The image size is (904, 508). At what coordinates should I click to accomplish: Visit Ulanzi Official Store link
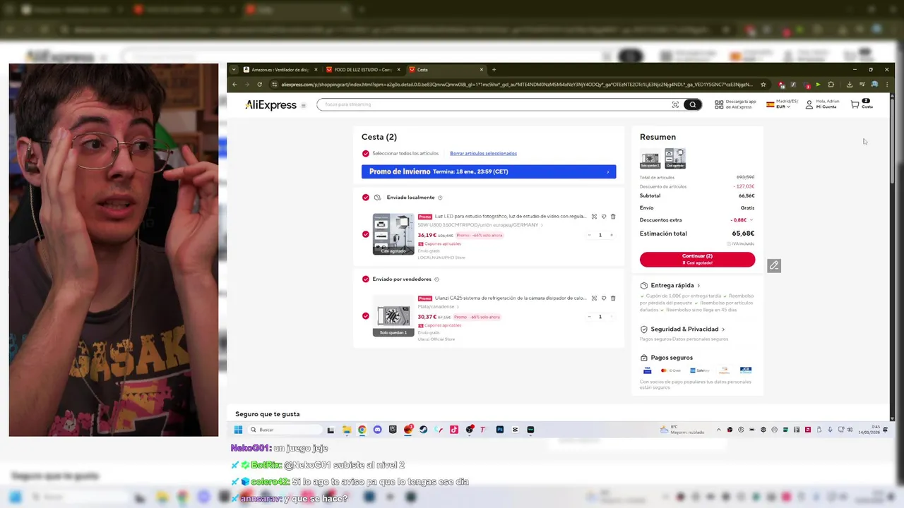coord(436,339)
